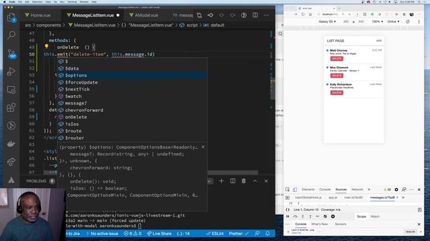Click ADD on the List Page header
The height and width of the screenshot is (241, 430).
click(x=379, y=41)
